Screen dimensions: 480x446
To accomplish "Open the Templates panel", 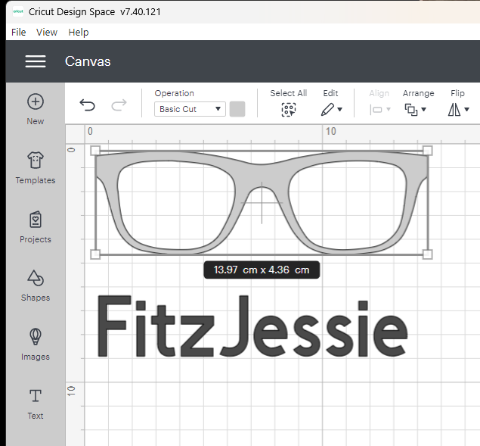I will coord(36,161).
